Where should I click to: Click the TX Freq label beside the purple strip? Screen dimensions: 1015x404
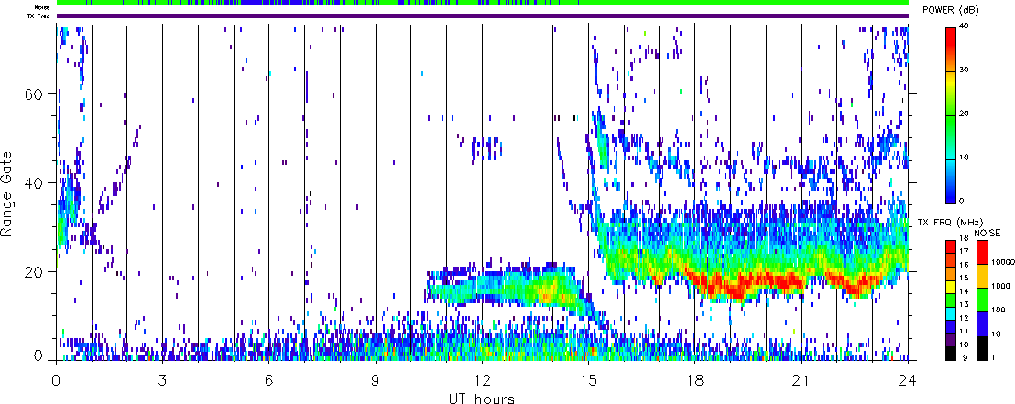(40, 16)
